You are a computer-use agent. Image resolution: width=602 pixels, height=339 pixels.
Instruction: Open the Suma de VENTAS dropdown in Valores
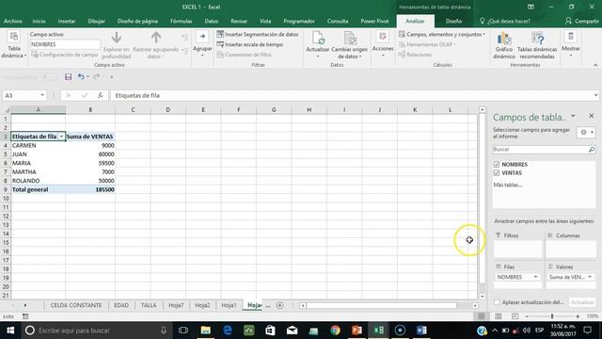click(x=590, y=277)
